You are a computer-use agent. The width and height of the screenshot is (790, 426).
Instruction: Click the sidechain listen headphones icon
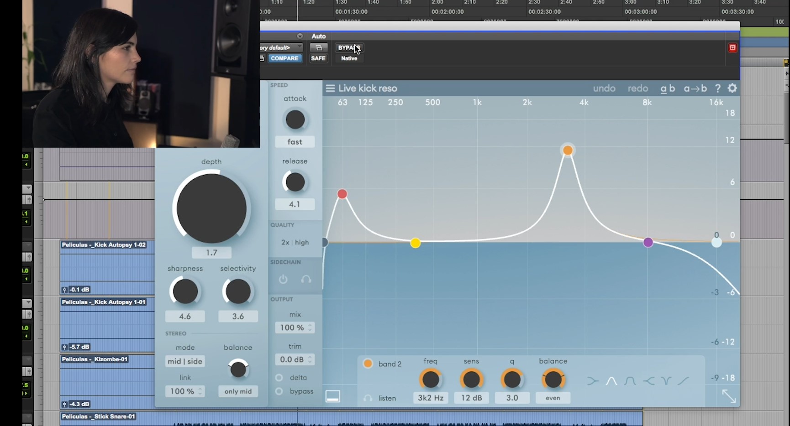(306, 279)
